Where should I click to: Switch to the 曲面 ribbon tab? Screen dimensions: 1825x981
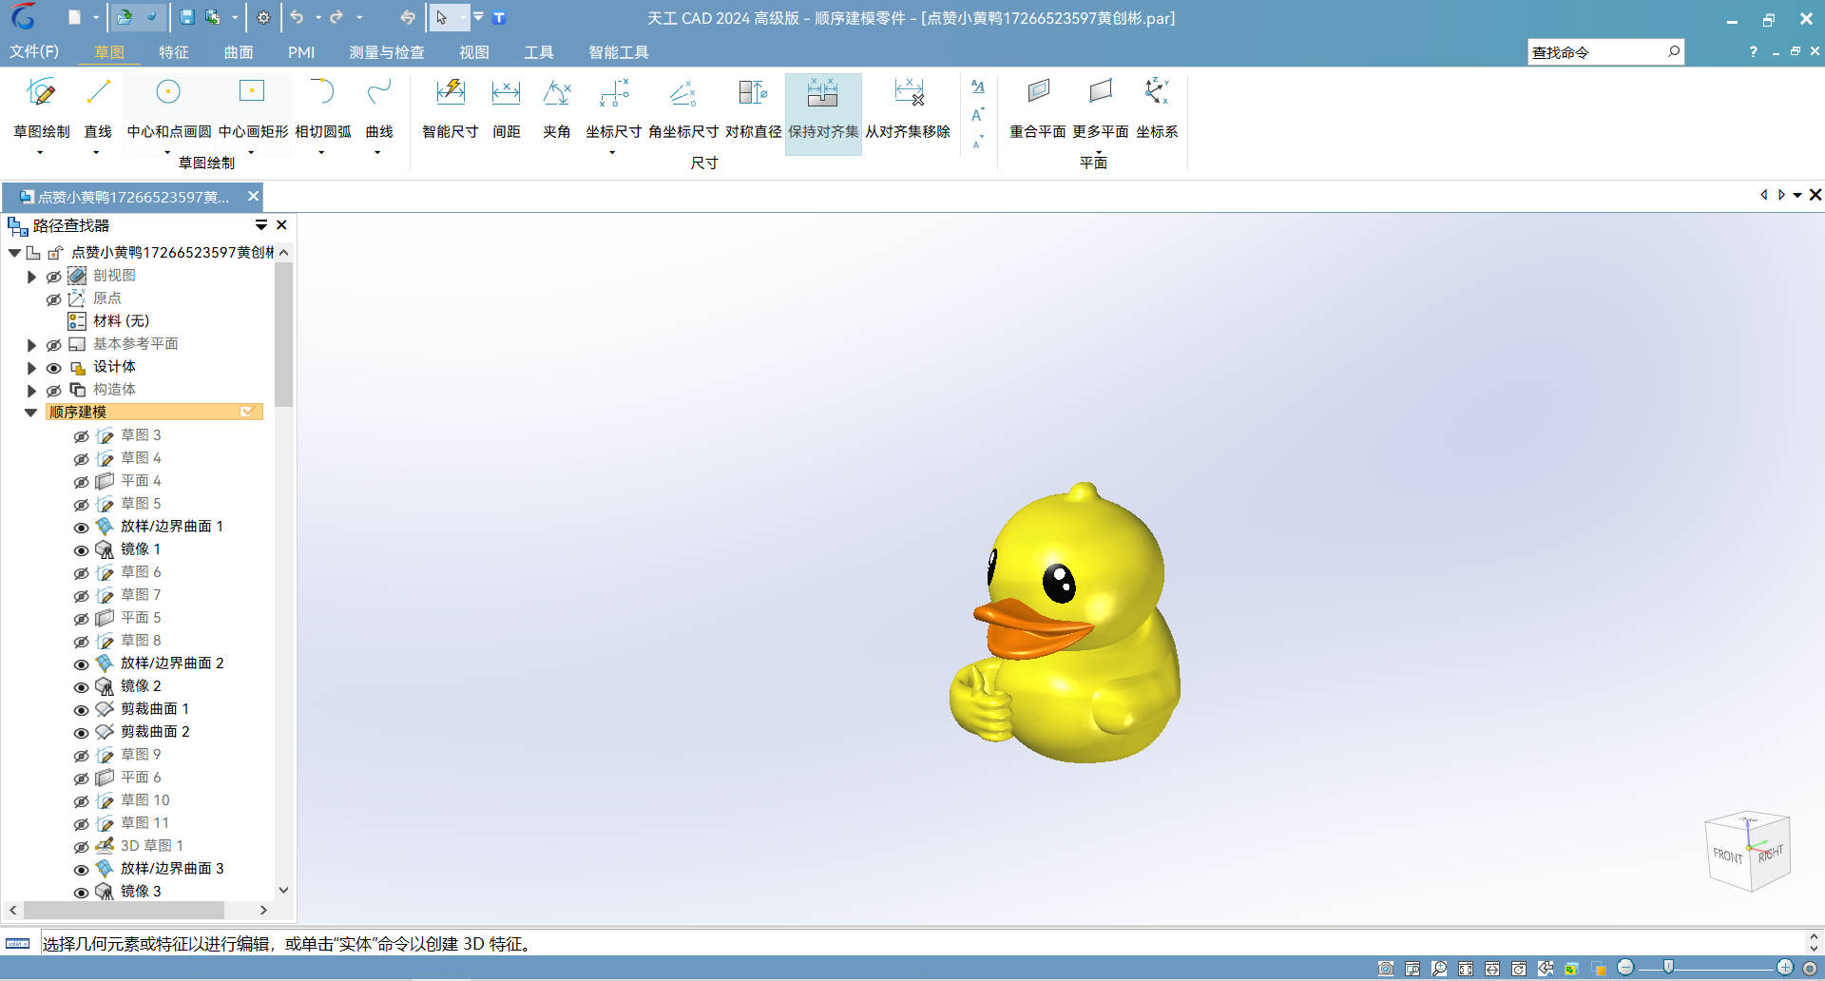[239, 52]
